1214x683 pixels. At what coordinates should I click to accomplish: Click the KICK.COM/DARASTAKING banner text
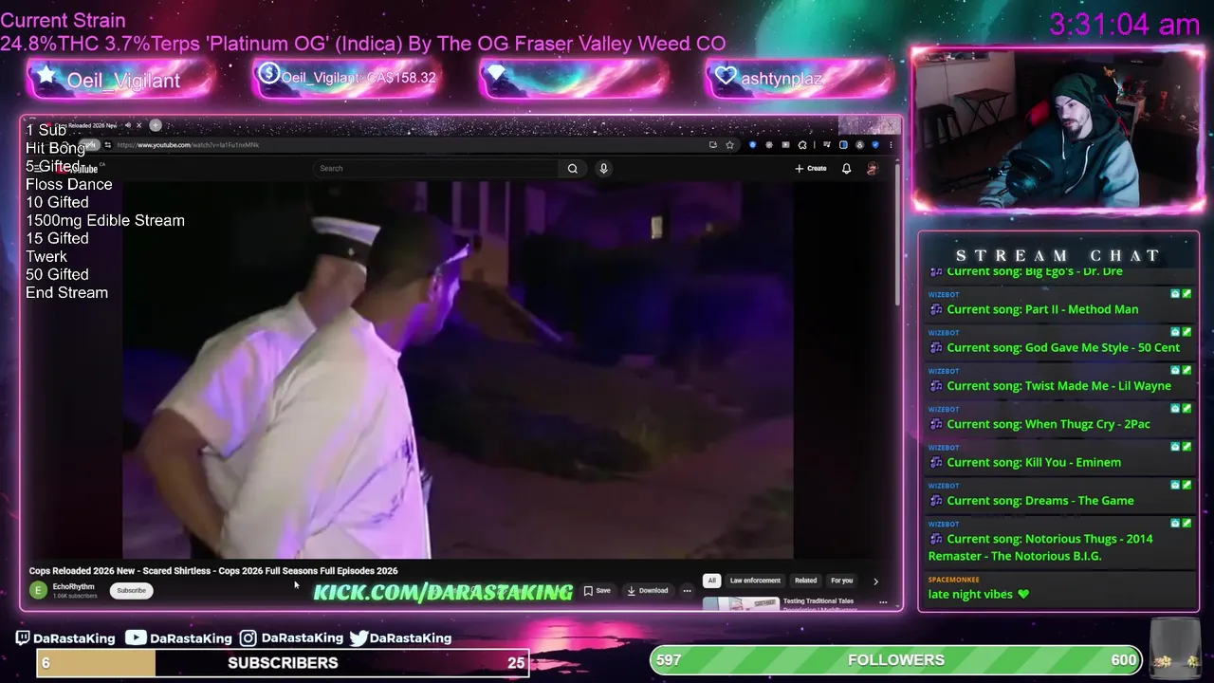(x=443, y=592)
